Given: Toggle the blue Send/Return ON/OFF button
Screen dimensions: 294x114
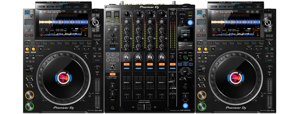Looking at the screenshot, I should tap(190, 23).
